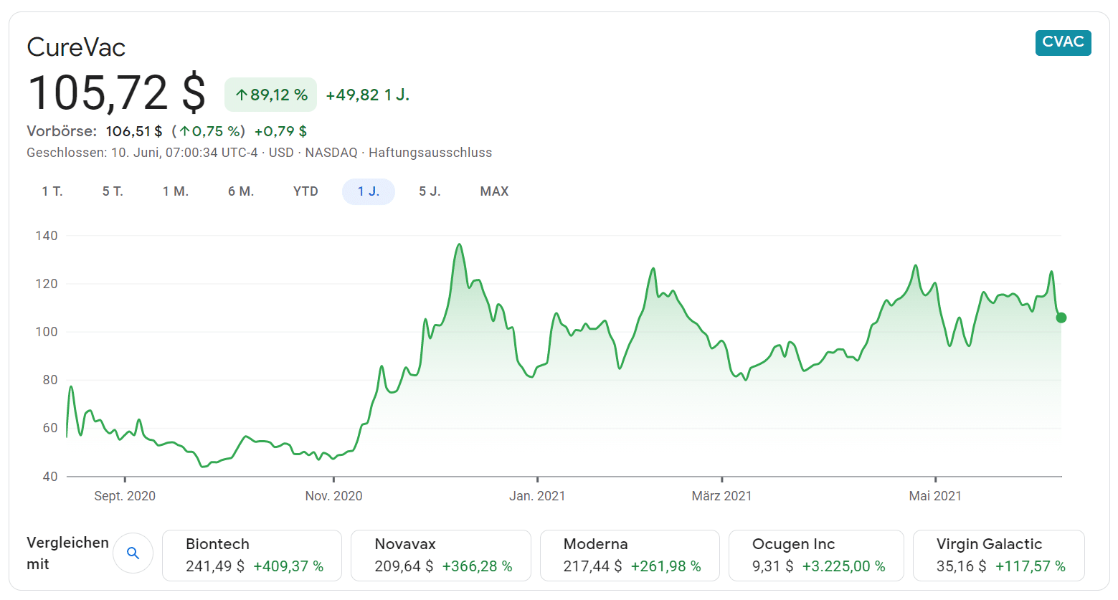
Task: Click the green endpoint dot on chart
Action: point(1061,318)
